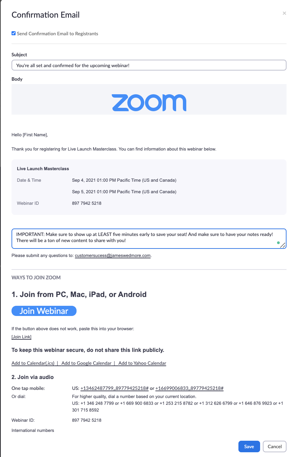Viewport: 296px width, 457px height.
Task: Save the confirmation email settings
Action: tap(249, 446)
